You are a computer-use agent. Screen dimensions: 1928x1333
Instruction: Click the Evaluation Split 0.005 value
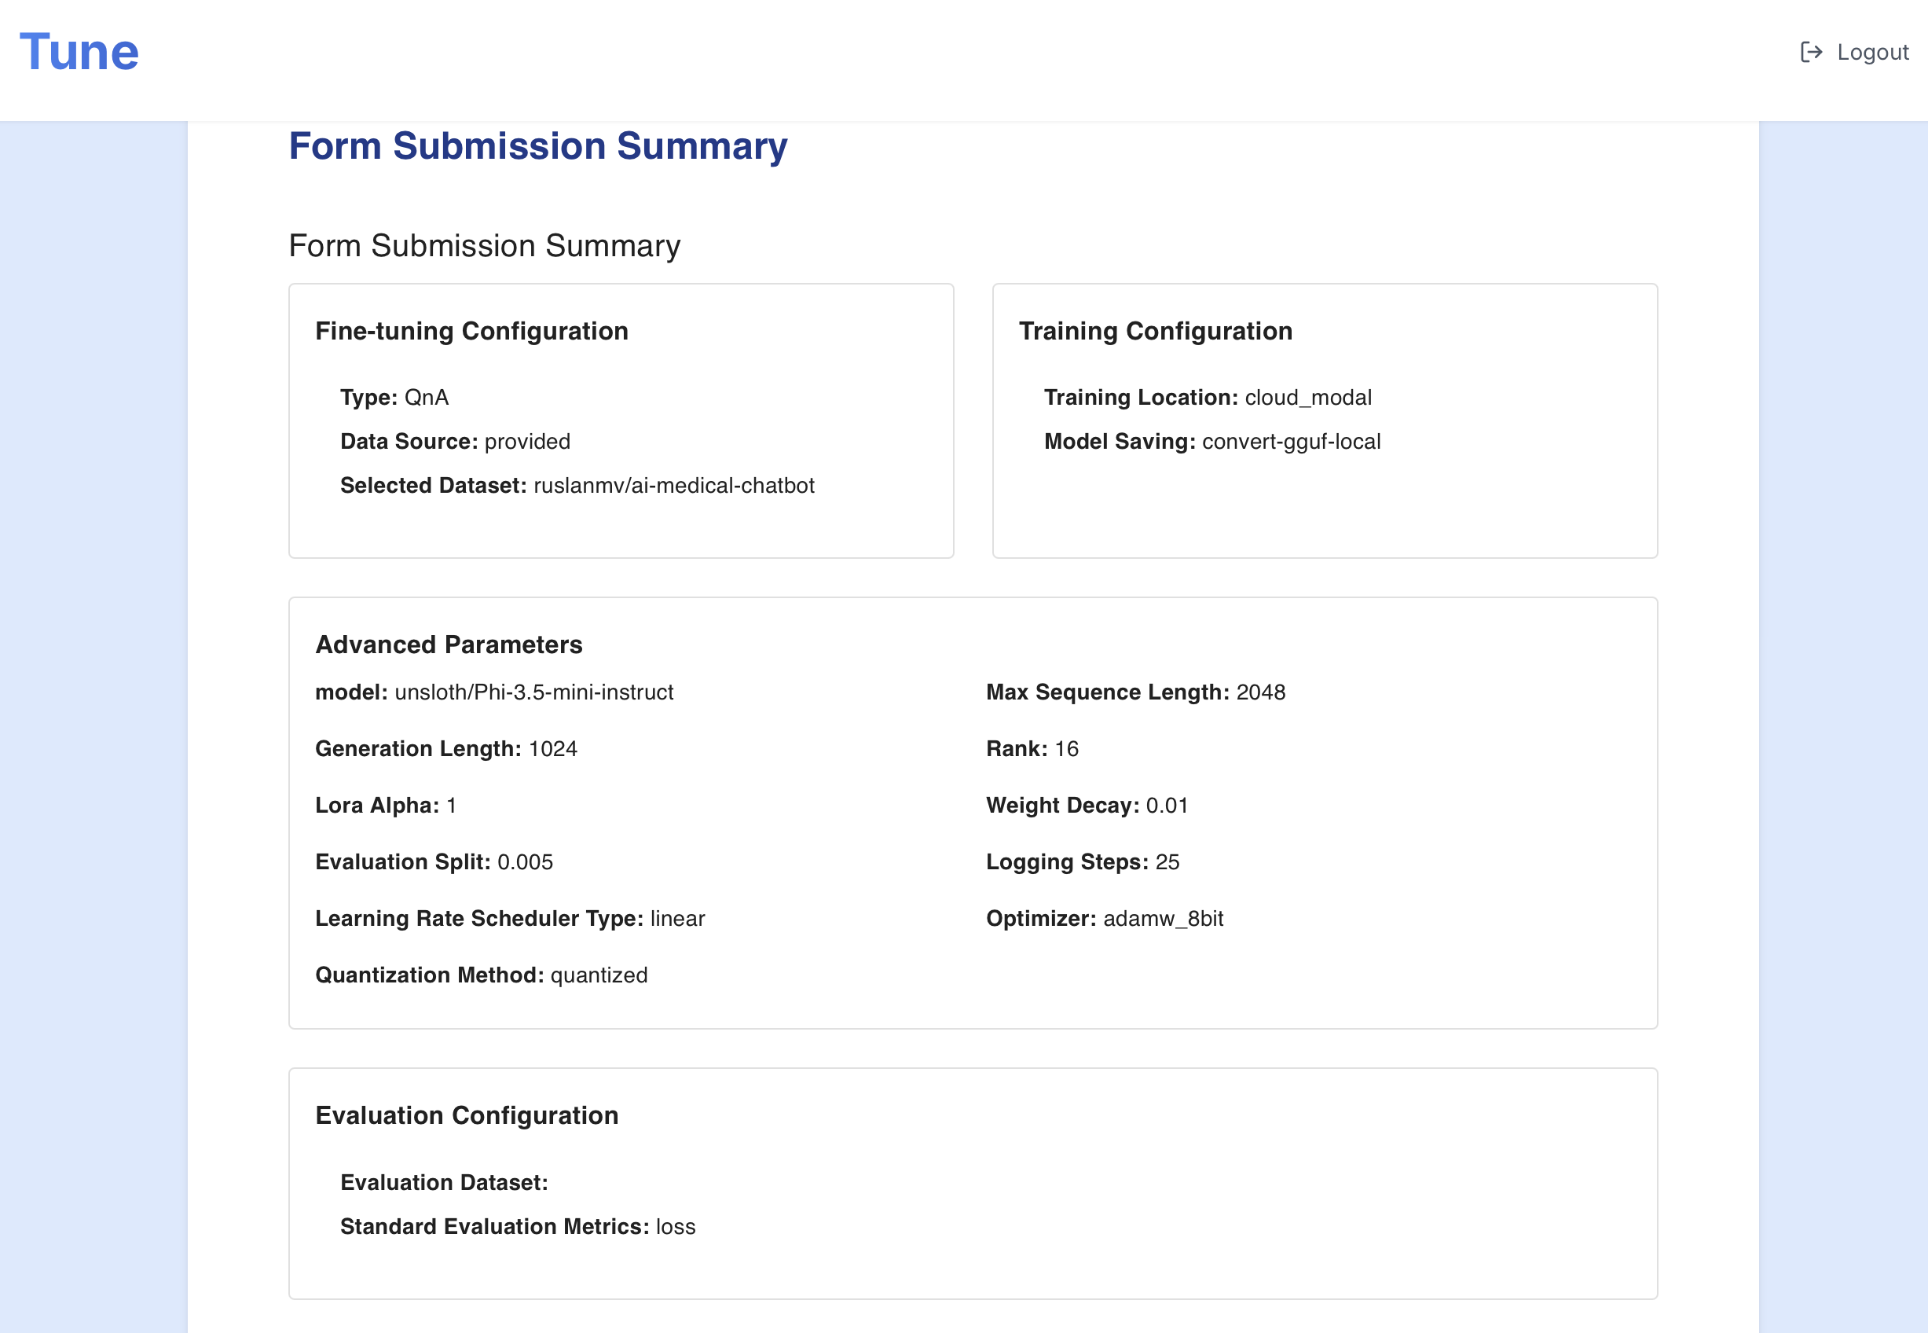pyautogui.click(x=525, y=862)
